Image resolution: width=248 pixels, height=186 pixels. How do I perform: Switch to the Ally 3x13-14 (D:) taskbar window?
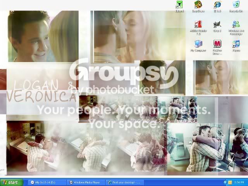pyautogui.click(x=47, y=183)
